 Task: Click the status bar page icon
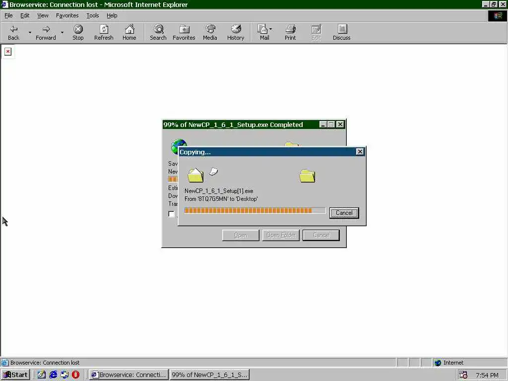point(4,363)
